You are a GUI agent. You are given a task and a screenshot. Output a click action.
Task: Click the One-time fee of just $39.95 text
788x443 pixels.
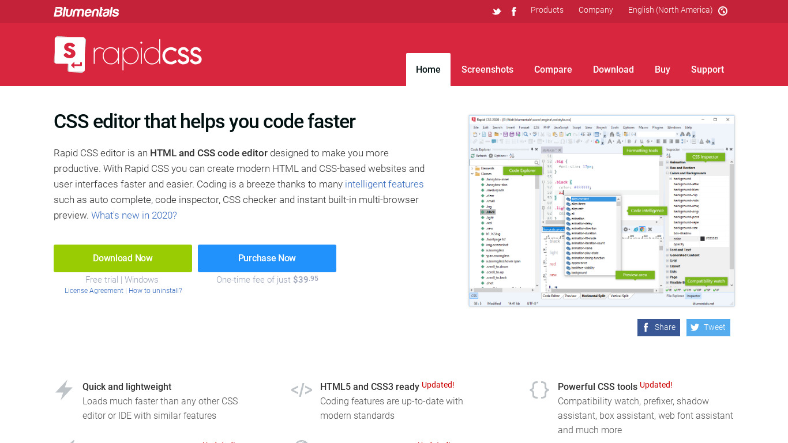[267, 279]
